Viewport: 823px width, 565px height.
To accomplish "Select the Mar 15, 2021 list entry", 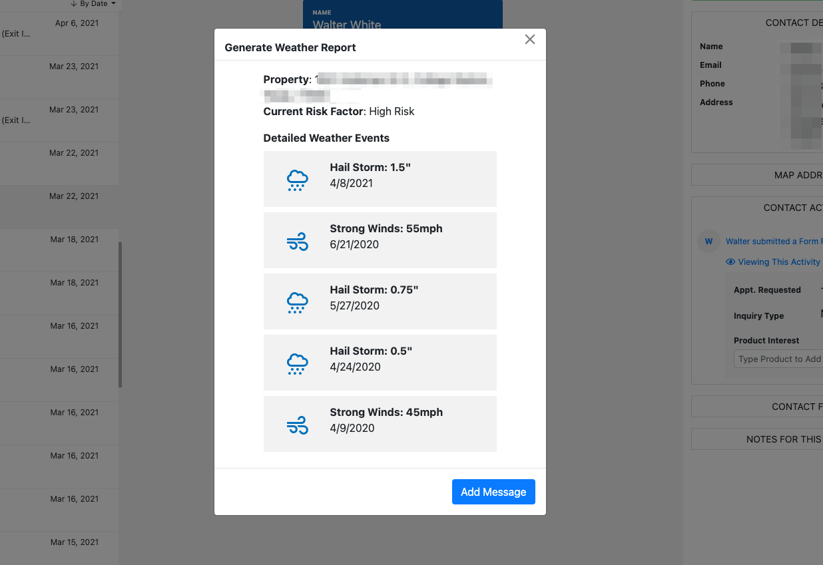I will click(x=59, y=546).
